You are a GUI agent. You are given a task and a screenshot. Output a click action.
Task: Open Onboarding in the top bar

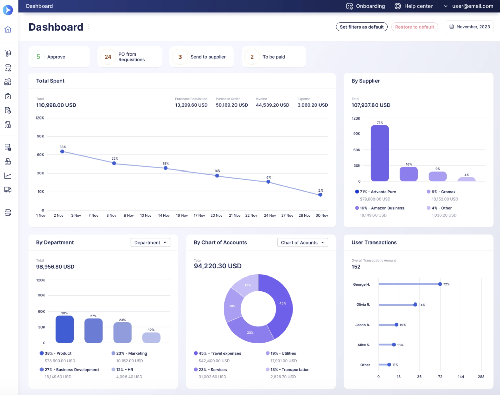(365, 6)
